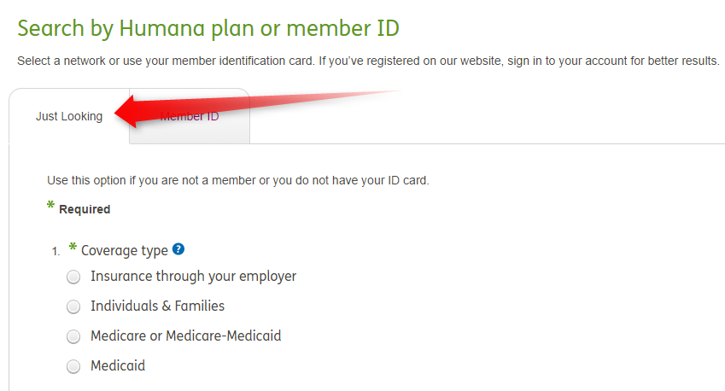Screen dimensions: 725x391
Task: Click the 'Individuals & Families' label text
Action: [157, 306]
